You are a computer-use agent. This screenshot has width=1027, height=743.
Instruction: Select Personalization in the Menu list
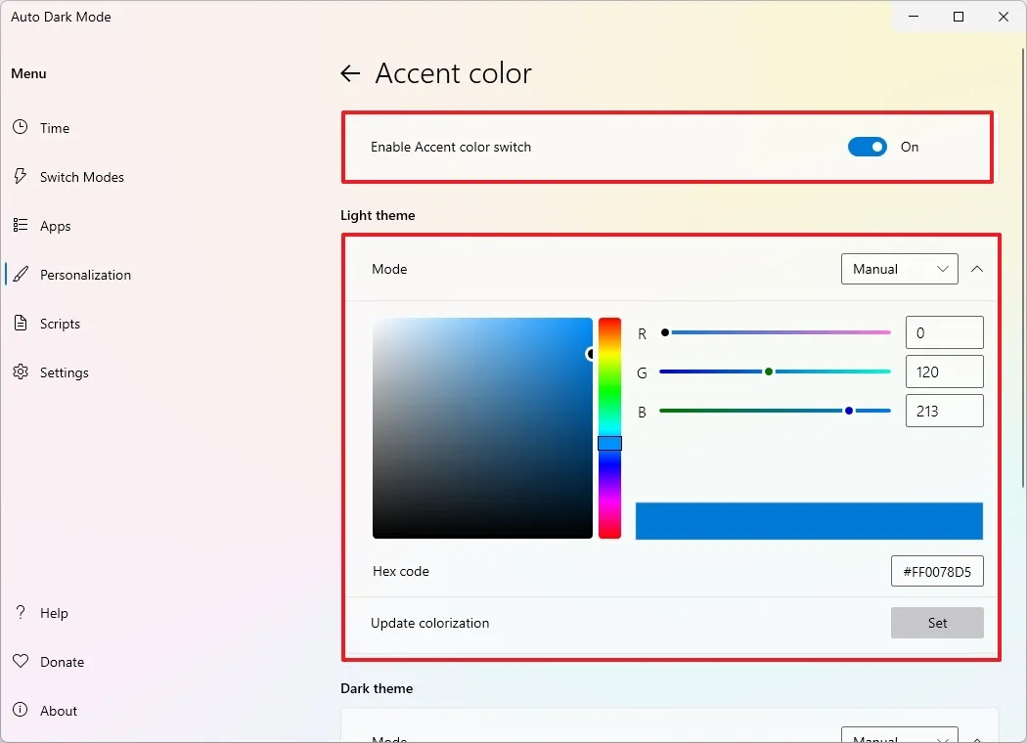(85, 275)
